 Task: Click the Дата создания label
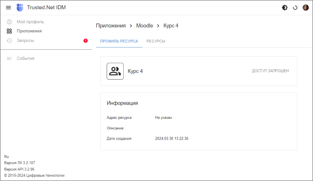(x=119, y=139)
